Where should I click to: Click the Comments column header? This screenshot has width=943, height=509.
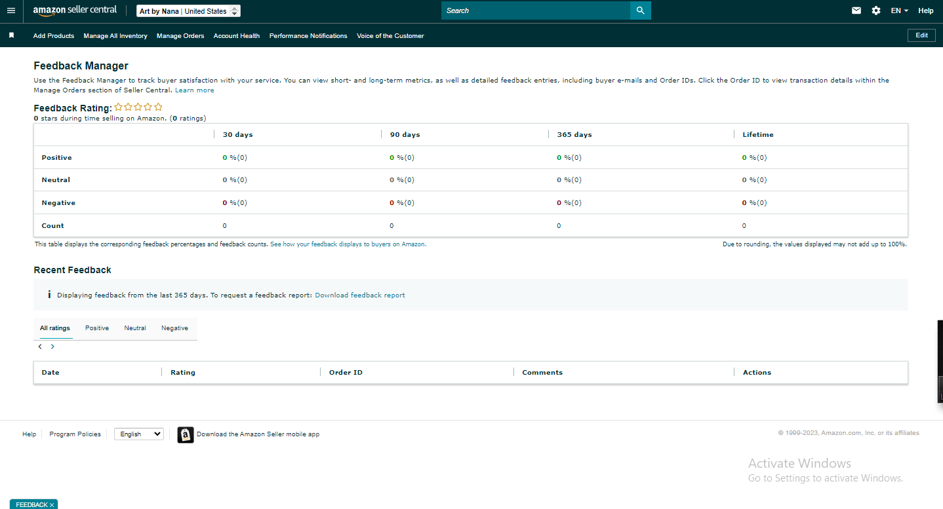[x=542, y=372]
